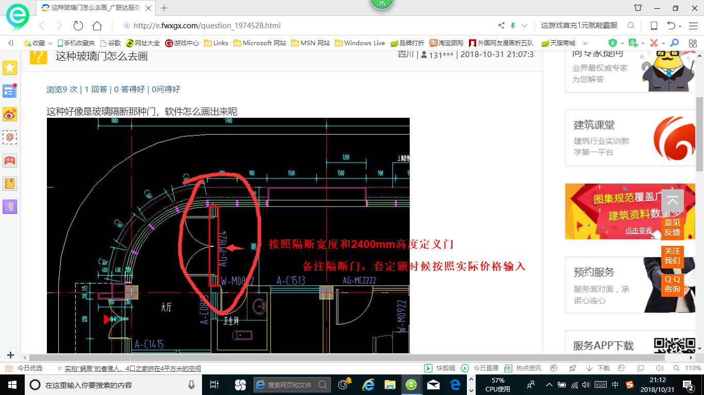
Task: Open the 品牌打折 bookmark
Action: (407, 43)
